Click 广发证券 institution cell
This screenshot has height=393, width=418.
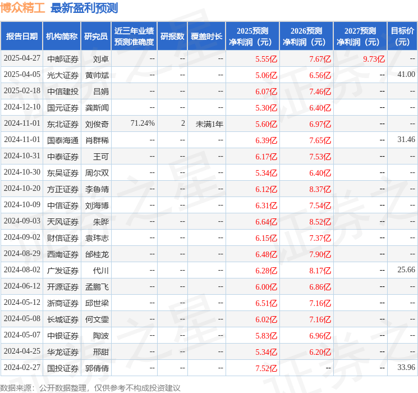(63, 271)
